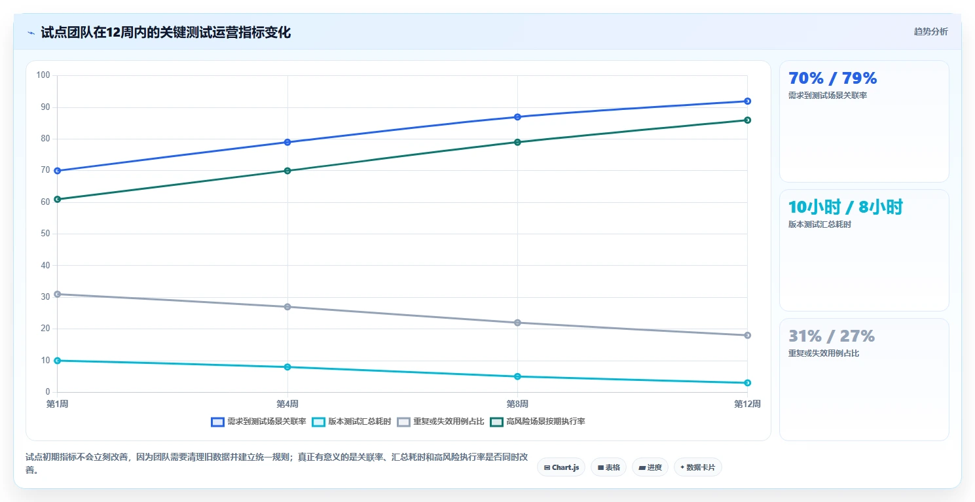Click the lightning icon beside the chart title

pos(31,32)
